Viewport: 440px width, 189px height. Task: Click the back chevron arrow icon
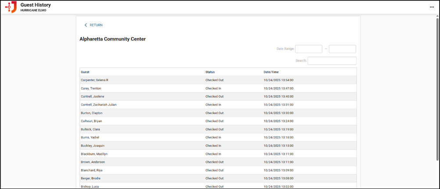(x=86, y=25)
